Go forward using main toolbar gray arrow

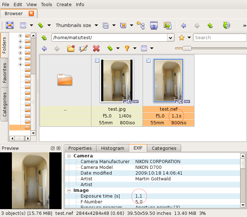click(x=197, y=25)
